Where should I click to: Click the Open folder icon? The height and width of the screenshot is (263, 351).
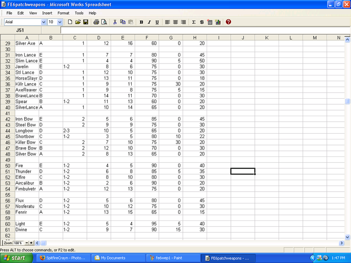pos(78,22)
